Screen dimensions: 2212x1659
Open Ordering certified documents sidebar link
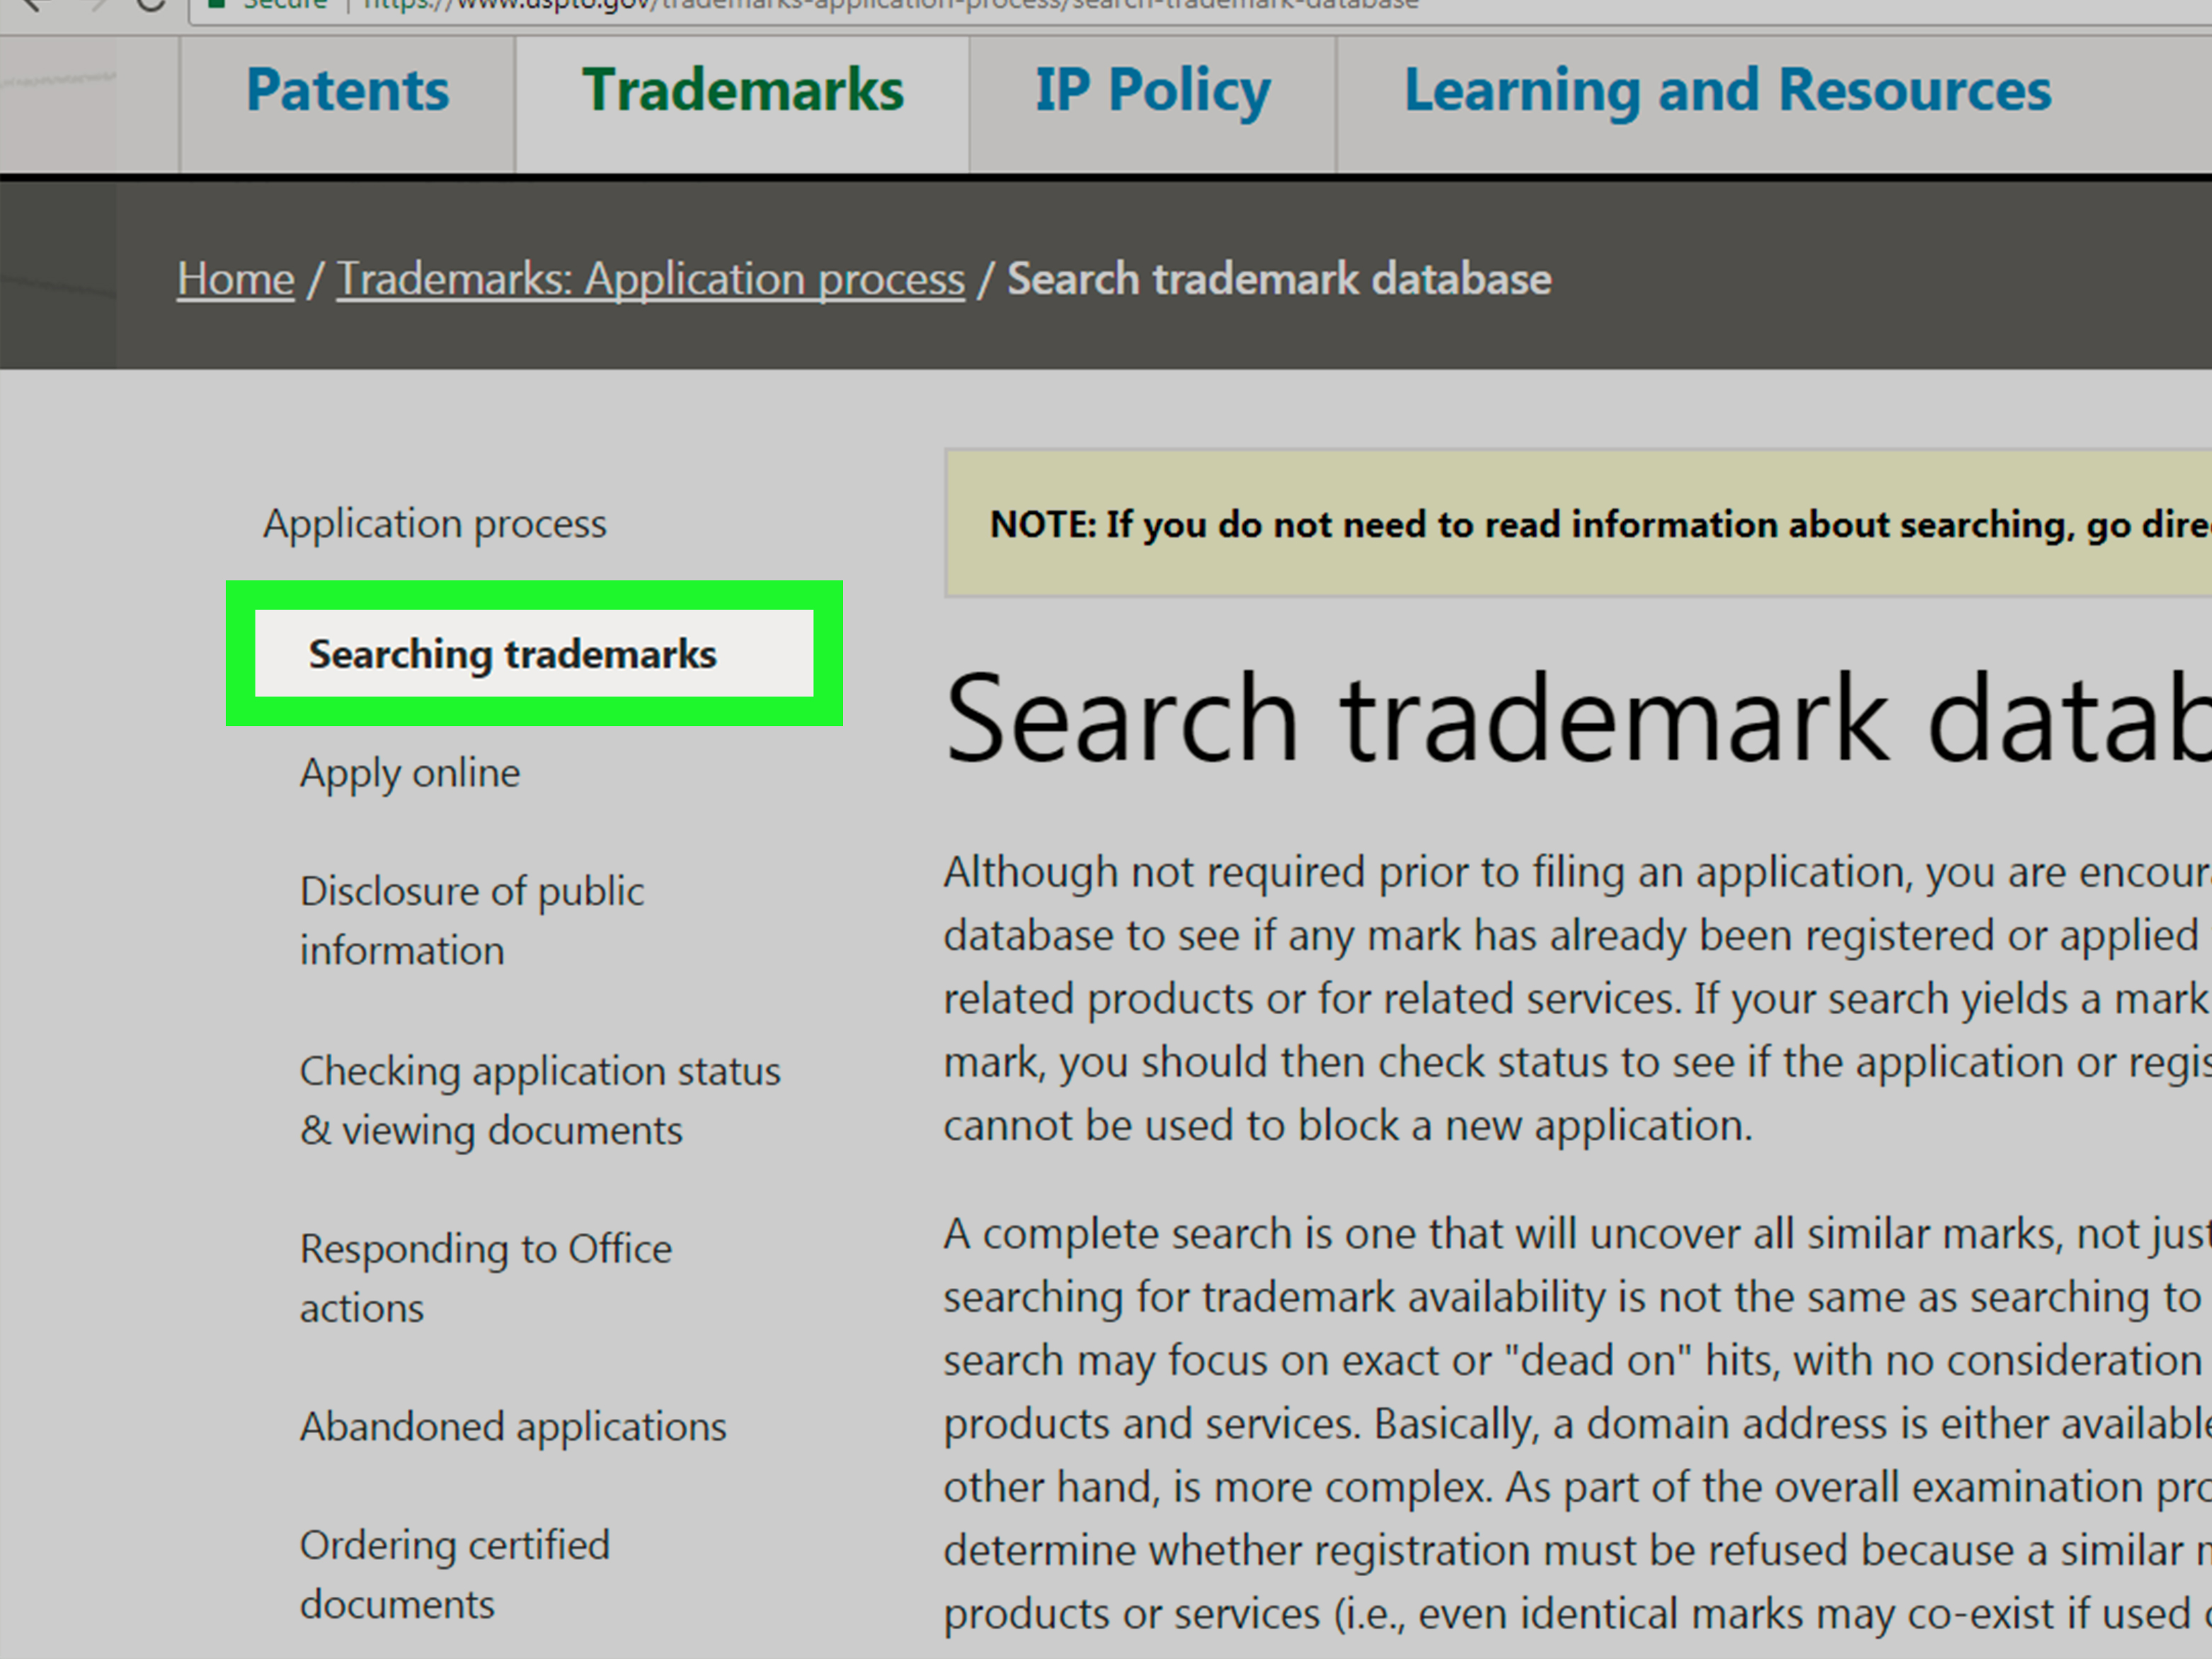click(455, 1575)
